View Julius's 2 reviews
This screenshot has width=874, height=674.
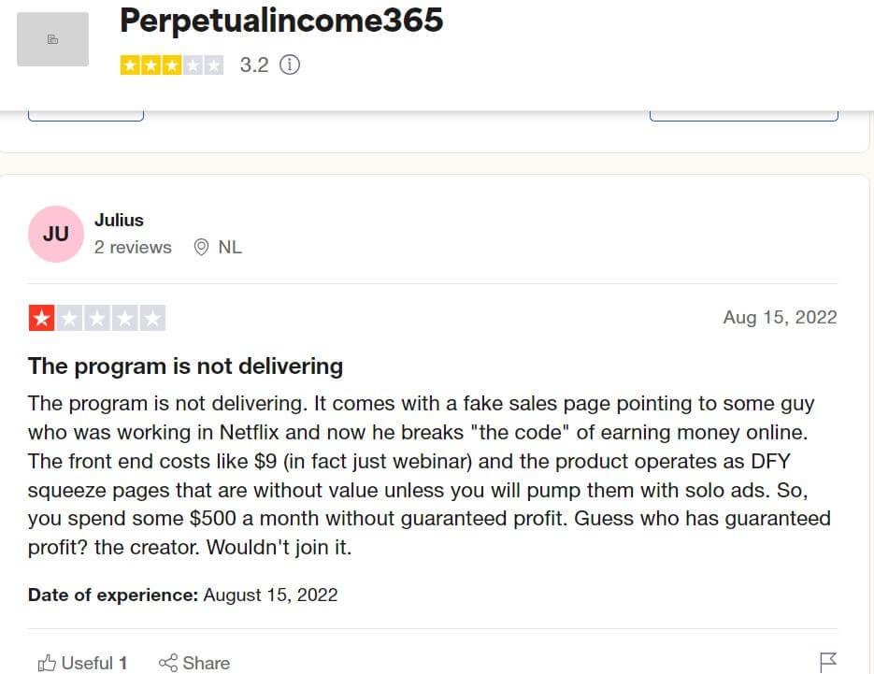(133, 247)
